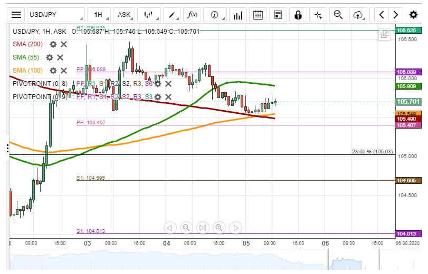Select the 106.625 R1 price tag
The height and width of the screenshot is (274, 428).
pos(408,30)
